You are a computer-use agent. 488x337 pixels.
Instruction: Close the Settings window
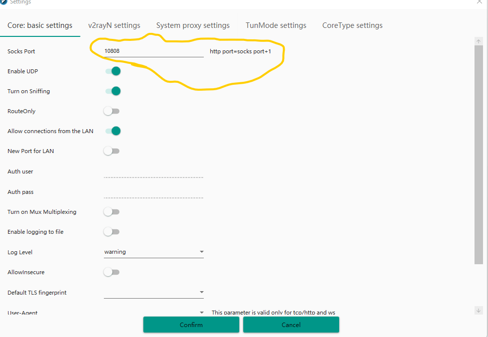(480, 2)
